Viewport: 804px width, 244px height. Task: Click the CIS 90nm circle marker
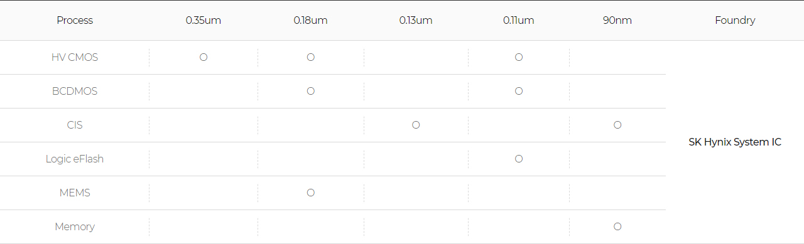[x=617, y=125]
